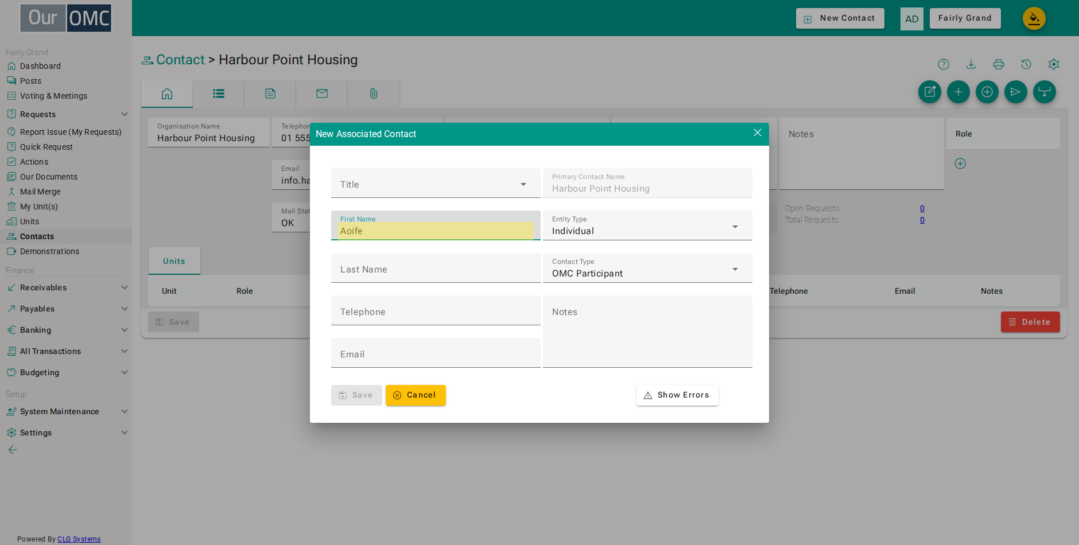Open the list view tab icon
Viewport: 1079px width, 545px height.
pos(219,94)
